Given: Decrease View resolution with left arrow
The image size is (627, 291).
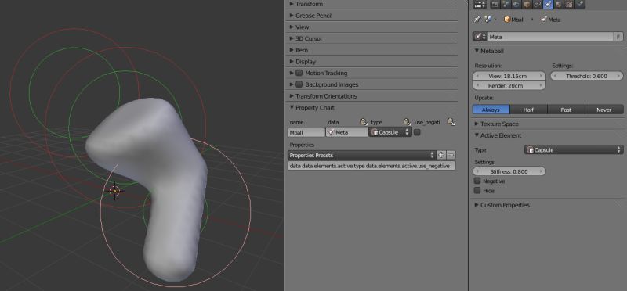Looking at the screenshot, I should (477, 76).
